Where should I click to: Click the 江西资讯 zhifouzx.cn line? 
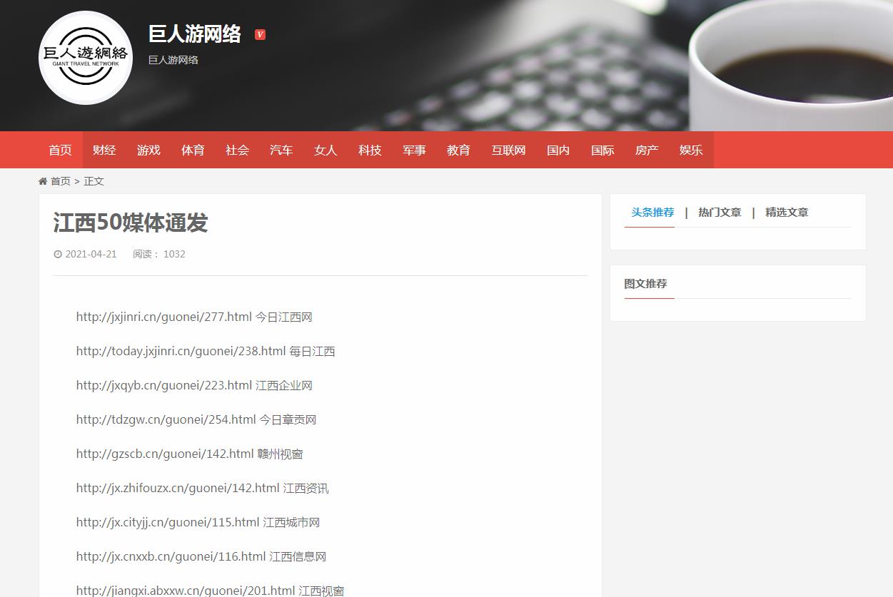[x=203, y=488]
